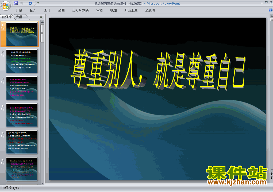Screen dimensions: 273x192
Task: Select slide 2 thumbnail
Action: (x=22, y=61)
